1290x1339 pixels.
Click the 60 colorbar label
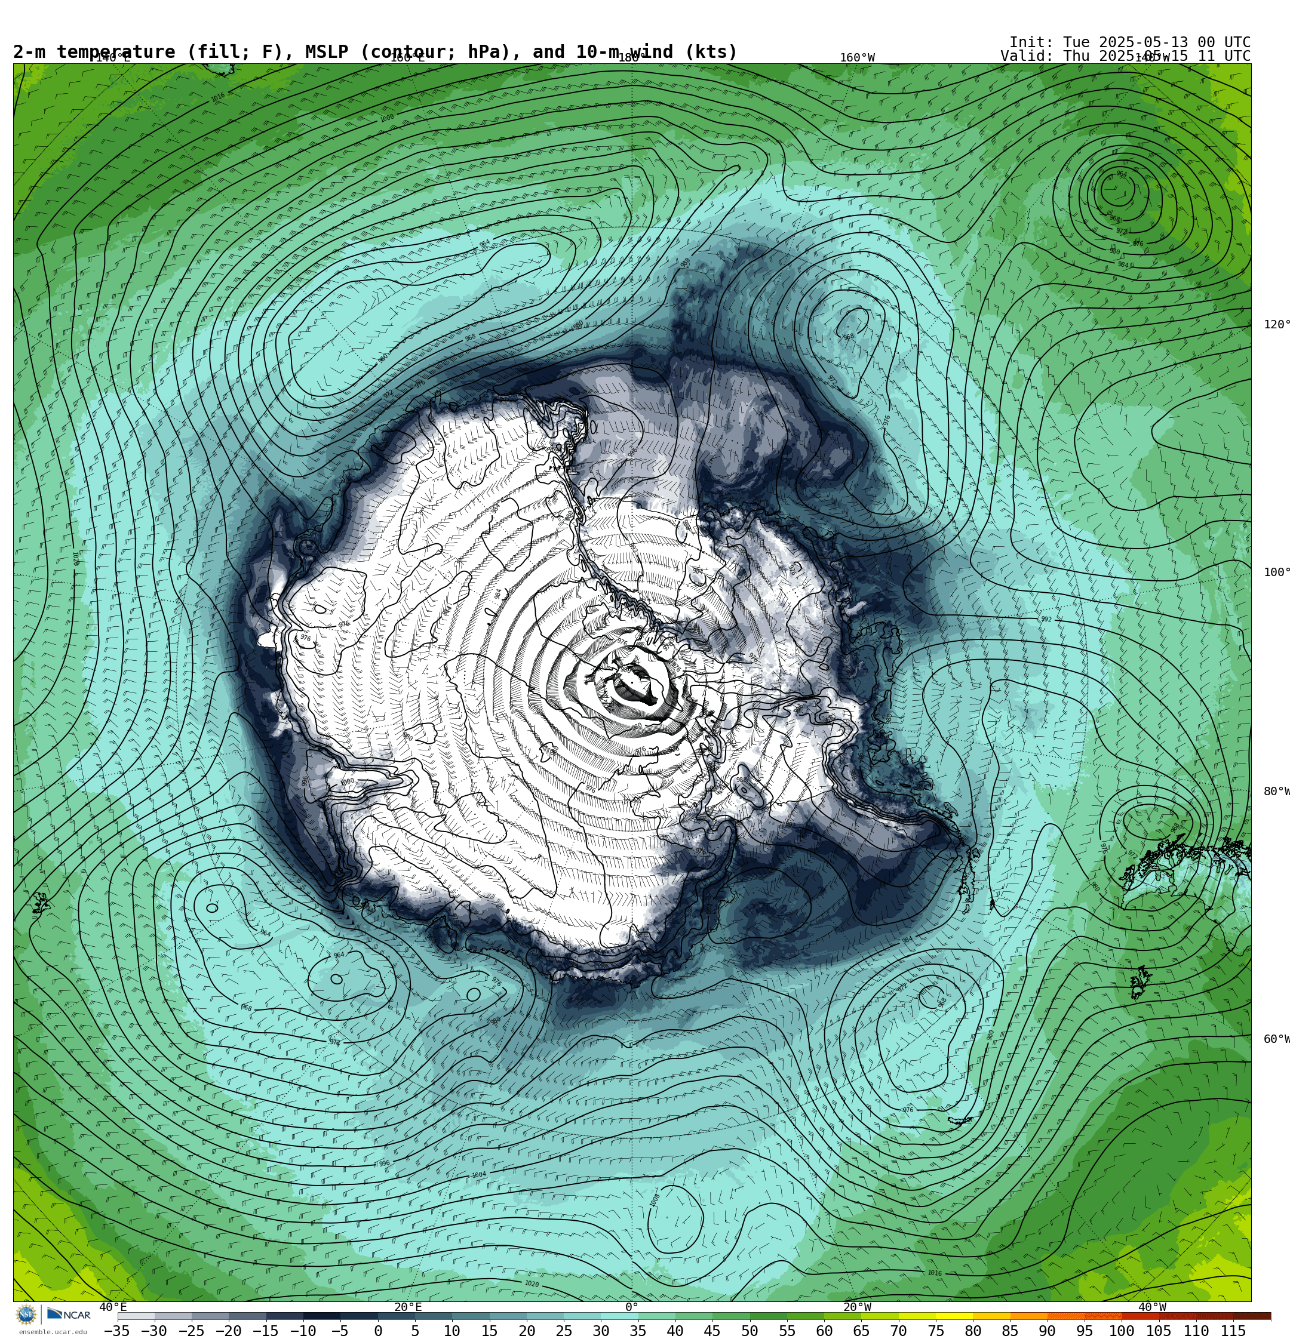coord(824,1331)
